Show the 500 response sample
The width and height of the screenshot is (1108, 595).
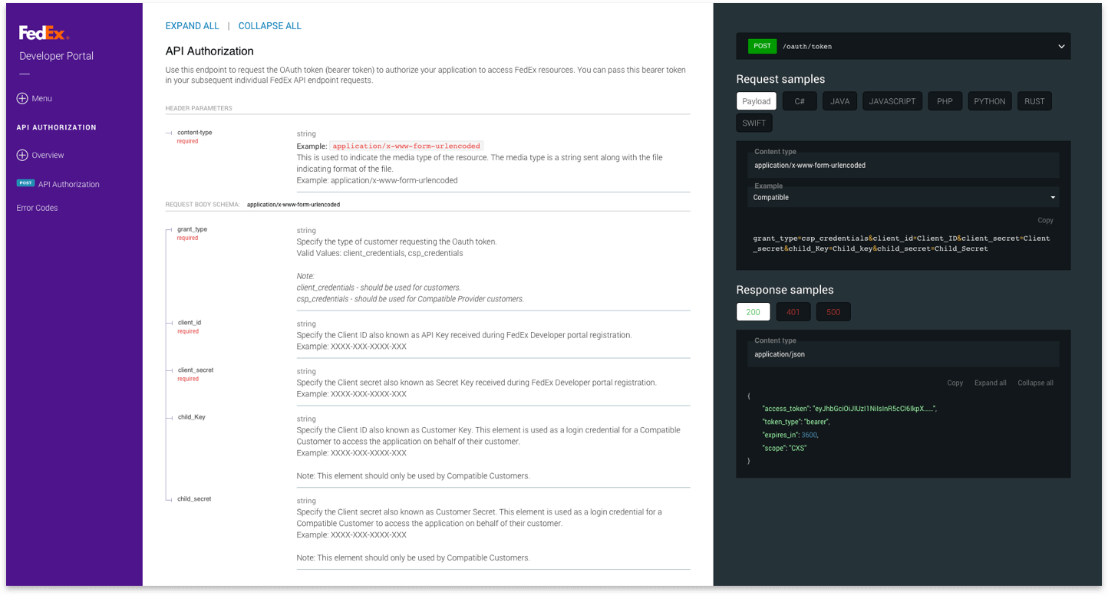point(833,312)
